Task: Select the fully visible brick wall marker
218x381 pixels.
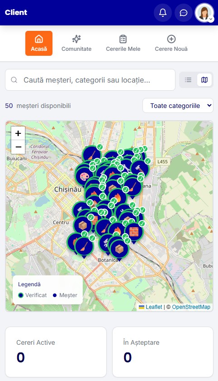Action: click(x=134, y=232)
